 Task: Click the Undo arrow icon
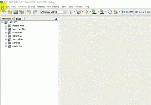tap(29, 12)
